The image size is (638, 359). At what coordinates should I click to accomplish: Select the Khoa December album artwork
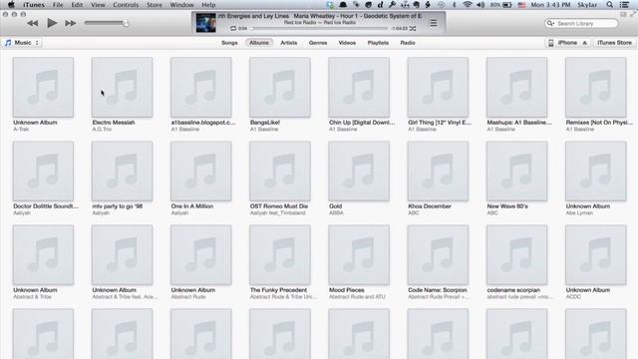(438, 172)
